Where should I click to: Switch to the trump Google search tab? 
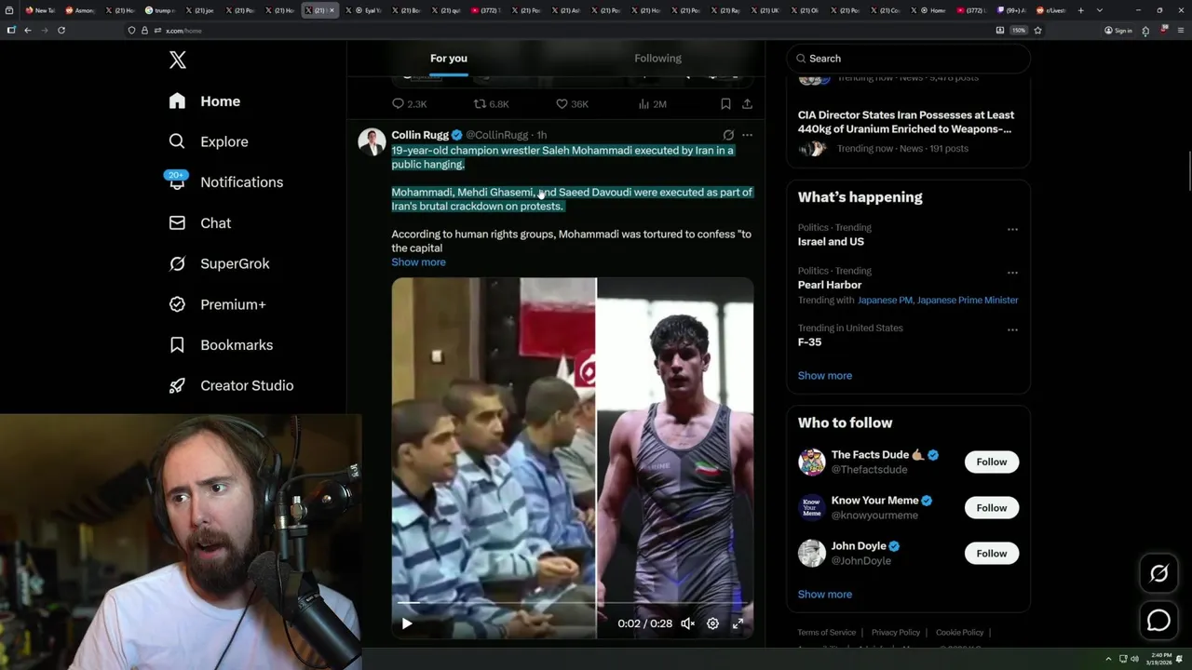(160, 10)
